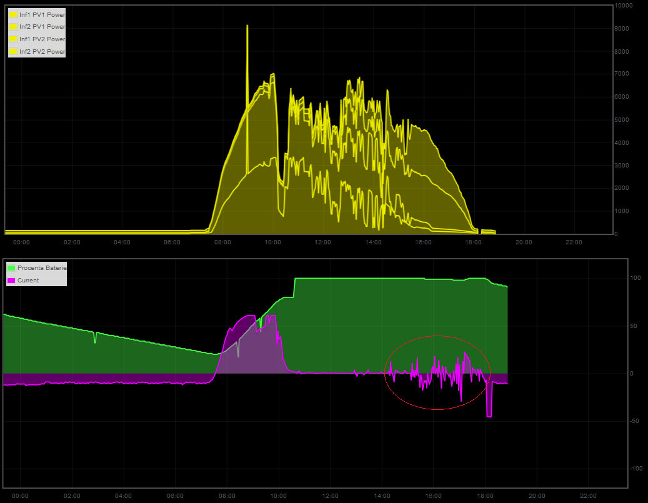Click the yellow swatch beside Inf1 PV1 Power
Viewport: 648px width, 503px height.
click(13, 14)
